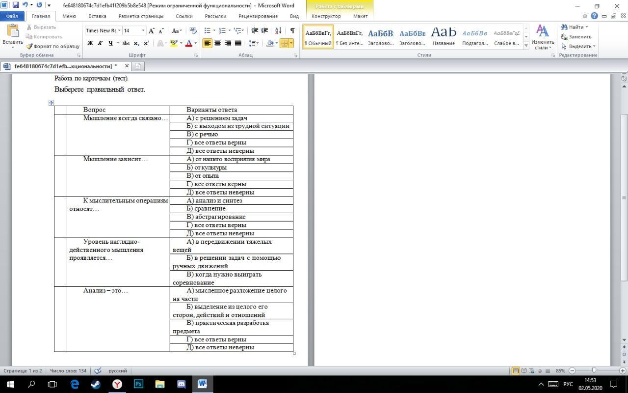
Task: Click the table move handle above the table
Action: click(x=51, y=103)
